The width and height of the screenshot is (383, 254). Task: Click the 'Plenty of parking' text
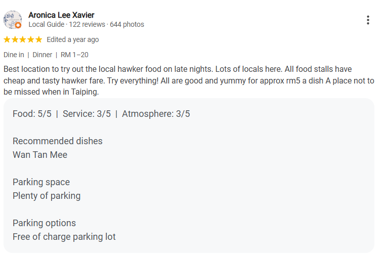click(47, 196)
